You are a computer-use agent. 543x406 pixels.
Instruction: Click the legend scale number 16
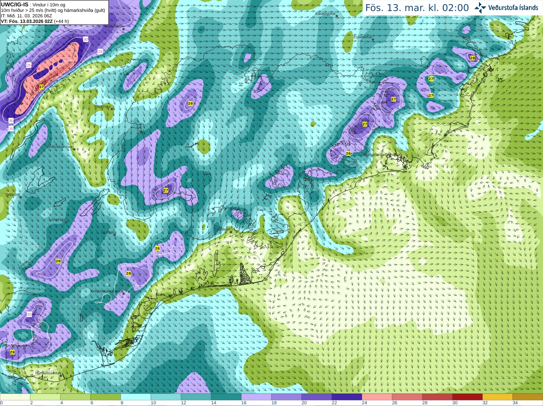244,403
